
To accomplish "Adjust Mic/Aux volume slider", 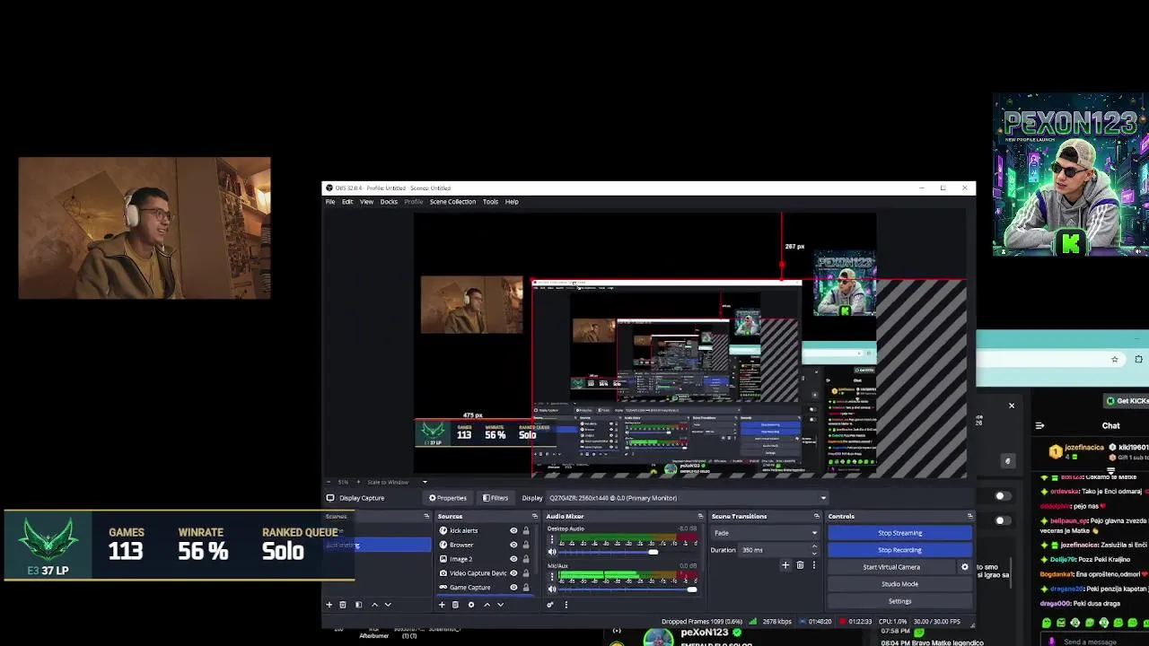I will [x=691, y=589].
